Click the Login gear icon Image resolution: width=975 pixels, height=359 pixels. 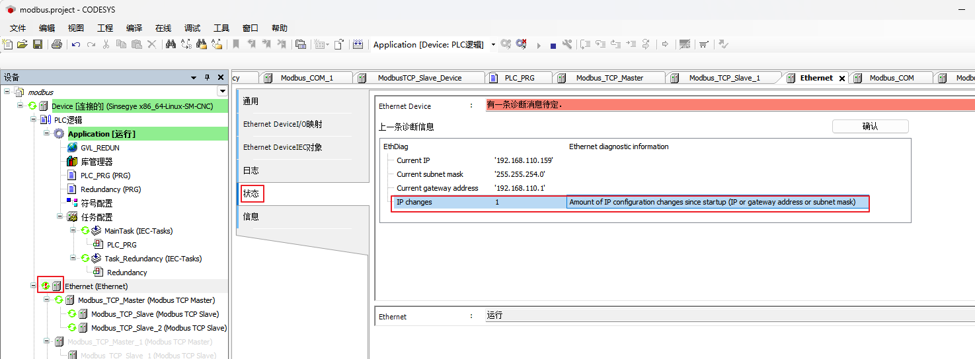[506, 44]
